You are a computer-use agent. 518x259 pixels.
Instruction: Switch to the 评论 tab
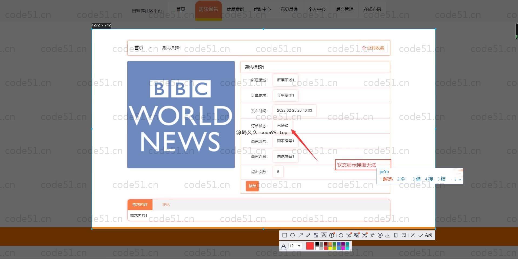(166, 205)
